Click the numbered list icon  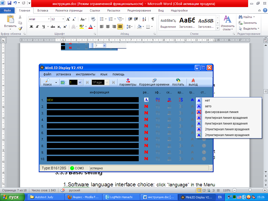pyautogui.click(x=111, y=19)
